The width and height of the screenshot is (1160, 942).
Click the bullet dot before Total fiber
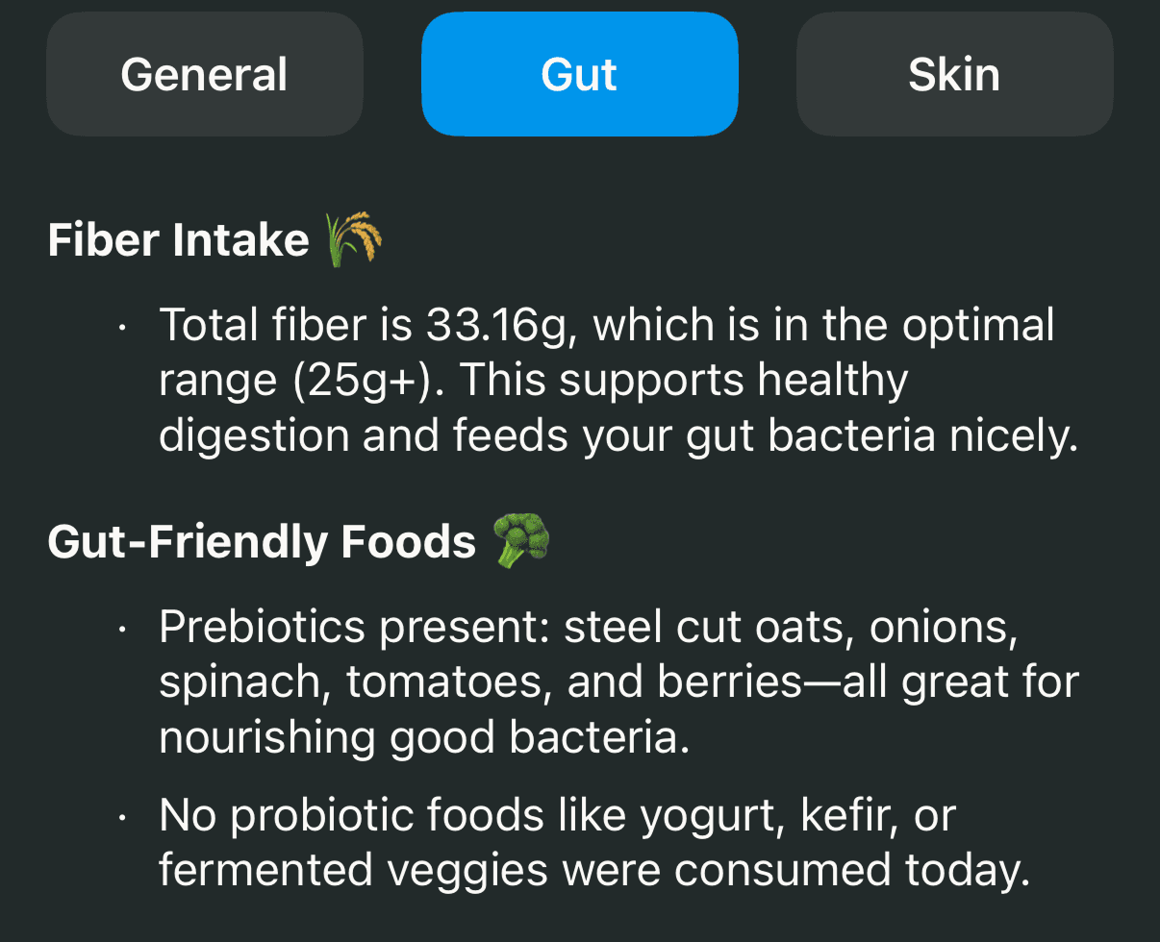[x=122, y=328]
